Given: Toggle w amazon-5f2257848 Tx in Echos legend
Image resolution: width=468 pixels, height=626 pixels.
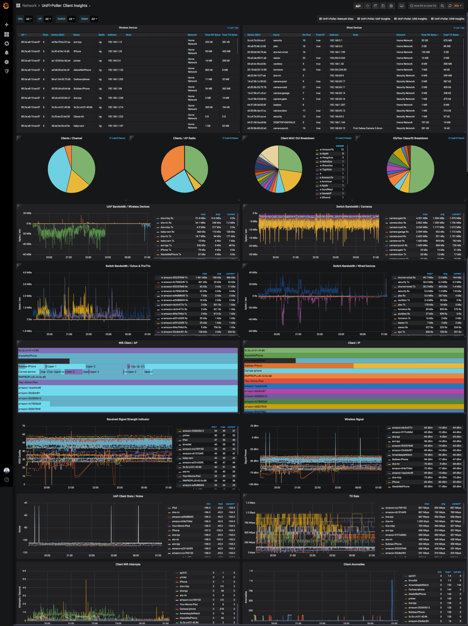Looking at the screenshot, I should coord(174,278).
